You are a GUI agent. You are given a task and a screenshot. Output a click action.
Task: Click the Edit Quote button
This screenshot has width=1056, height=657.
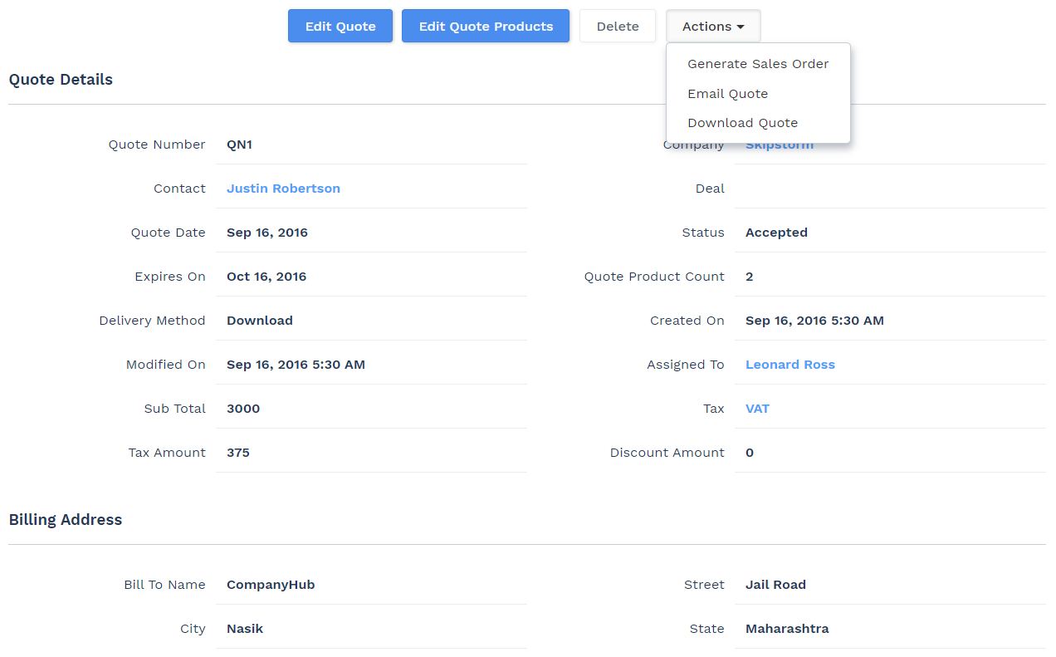click(x=340, y=26)
